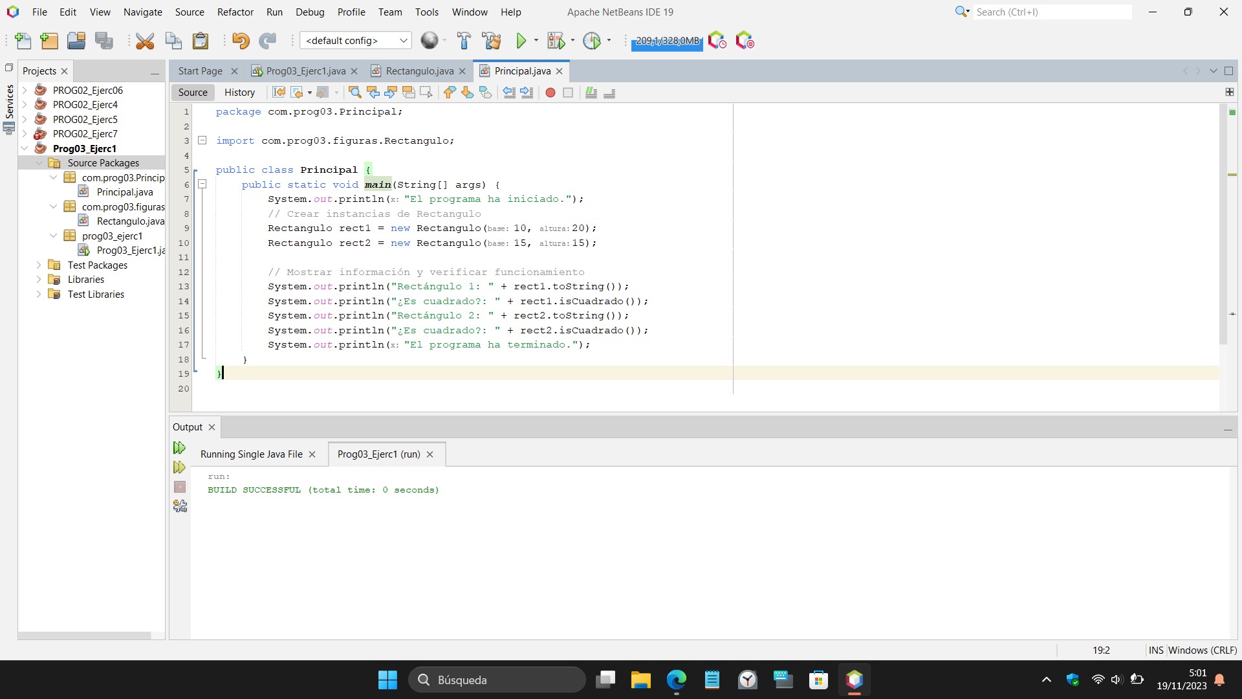Click the Find Selection magnifier icon
The image size is (1242, 699).
(x=355, y=93)
